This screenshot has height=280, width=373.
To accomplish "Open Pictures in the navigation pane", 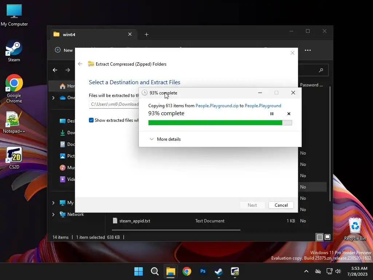I will click(x=67, y=156).
